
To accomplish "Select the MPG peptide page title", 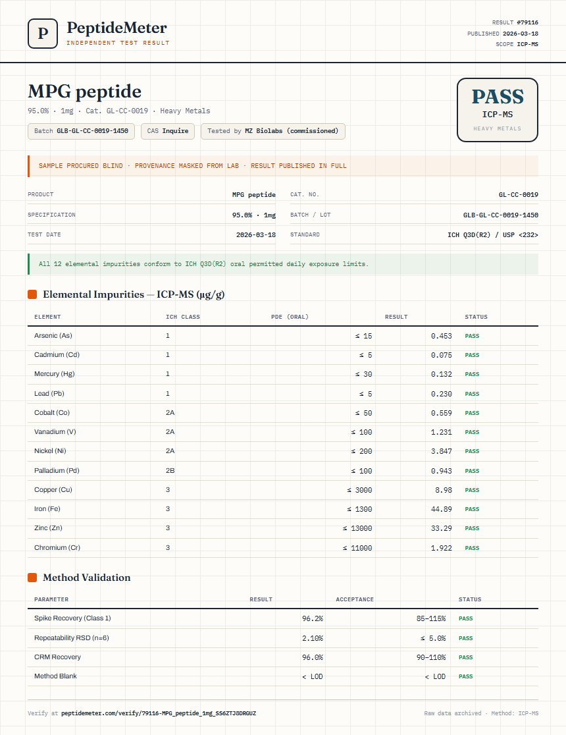I will (x=84, y=91).
